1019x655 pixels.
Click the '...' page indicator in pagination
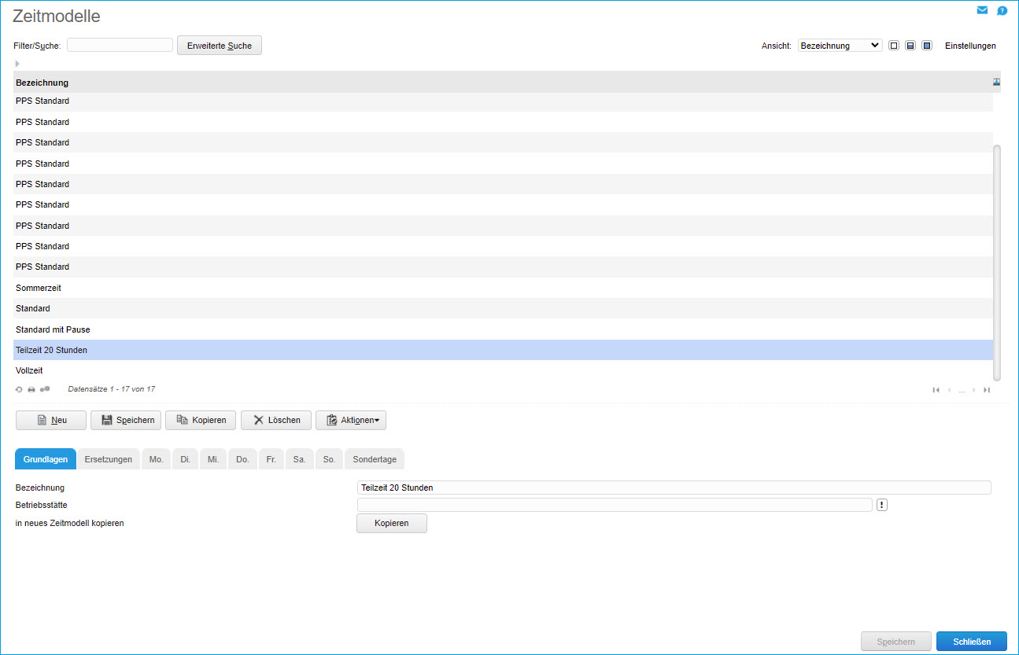[962, 390]
